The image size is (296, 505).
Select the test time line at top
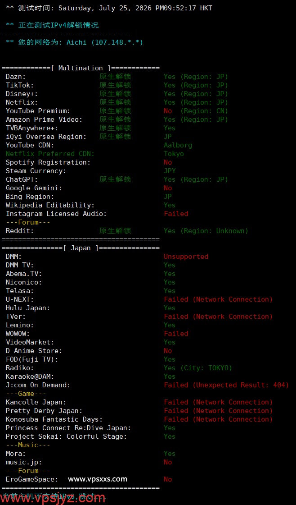109,8
